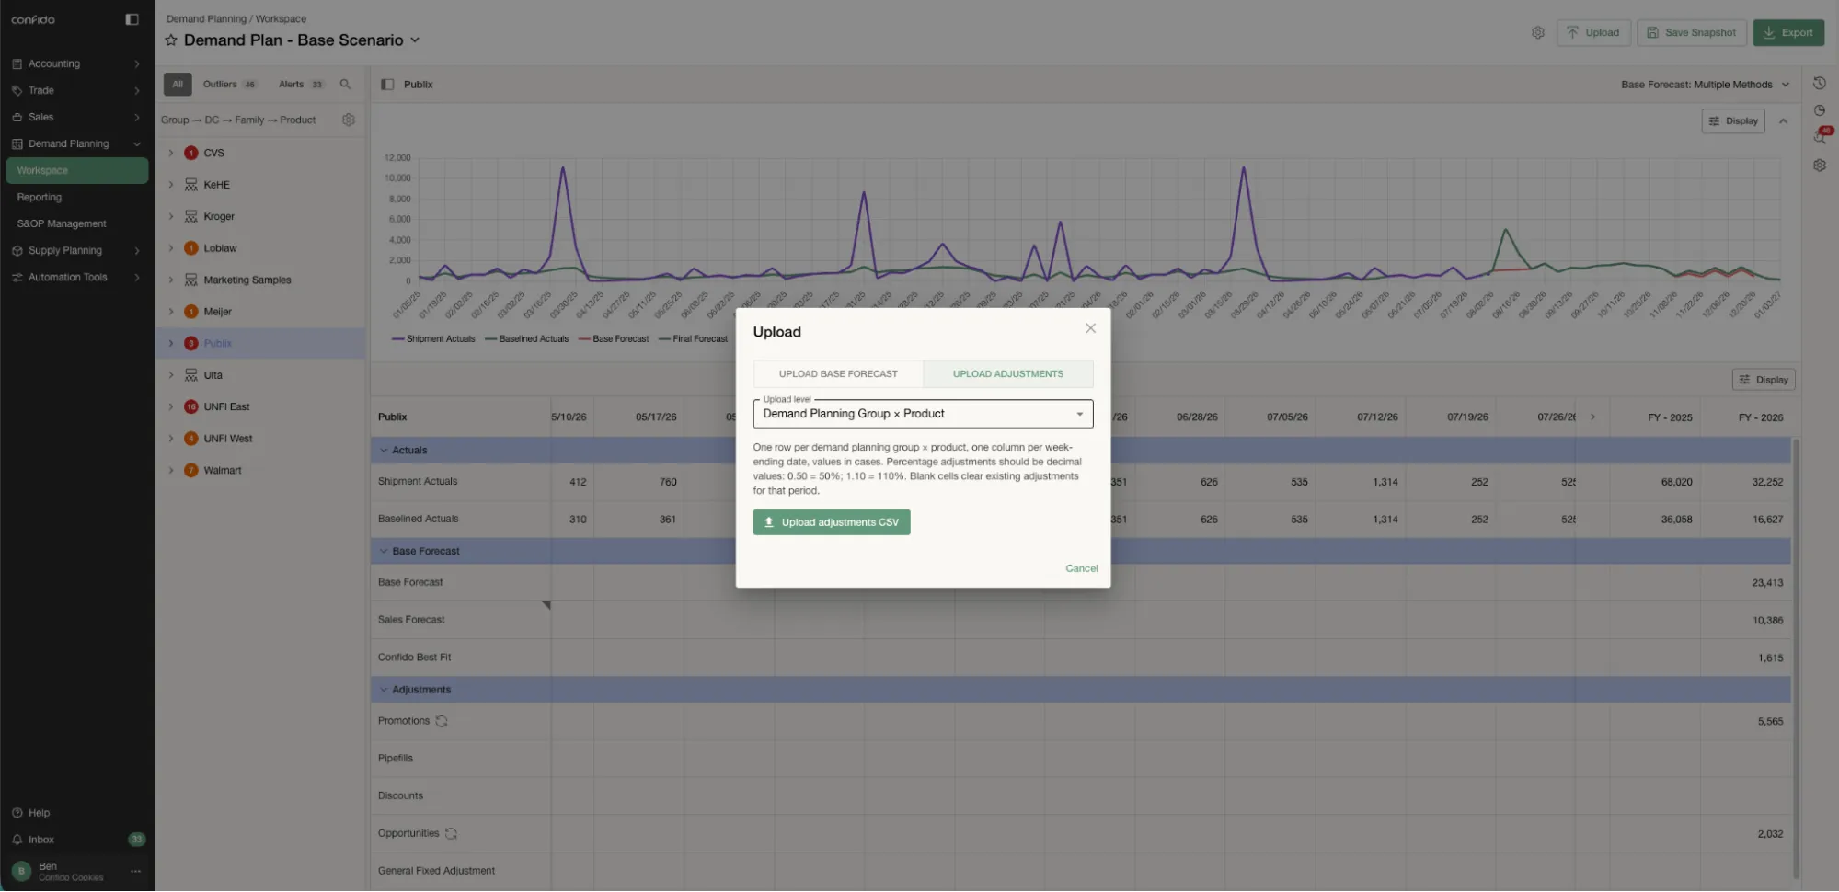Expand the Marketing Samples tree row
This screenshot has width=1839, height=892.
171,280
